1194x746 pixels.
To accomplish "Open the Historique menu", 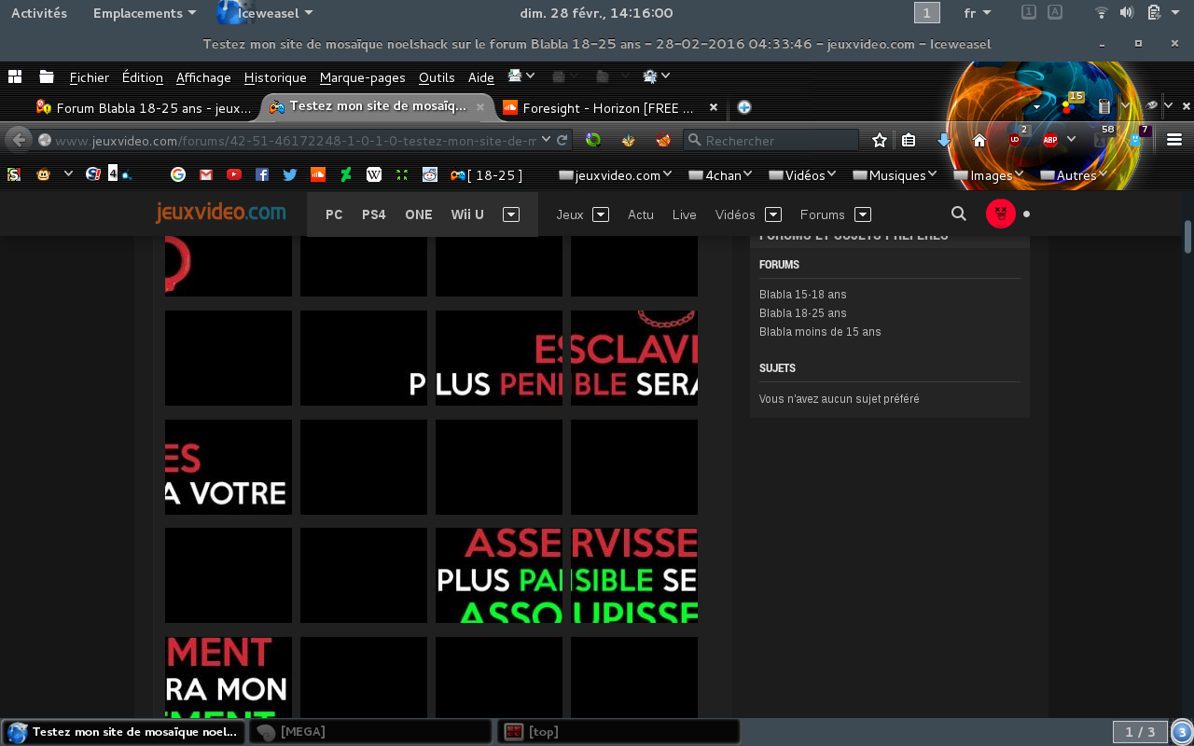I will pyautogui.click(x=275, y=77).
